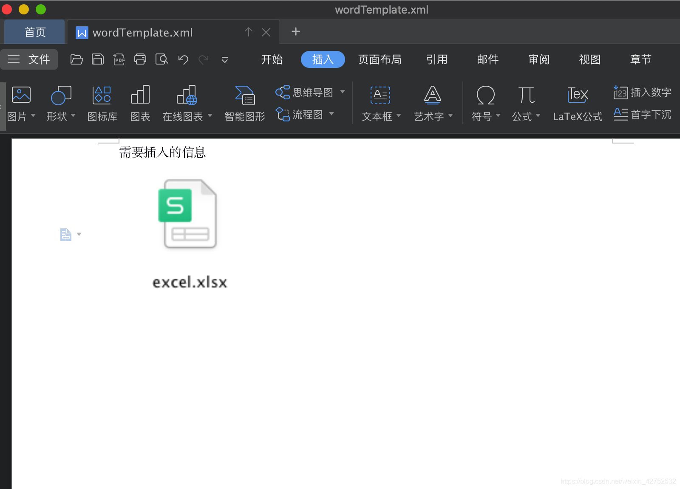
Task: Print the document using the printer icon
Action: pyautogui.click(x=140, y=59)
